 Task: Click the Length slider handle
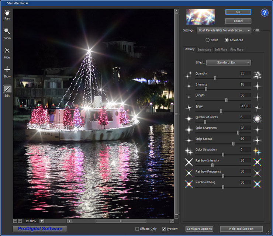click(227, 100)
